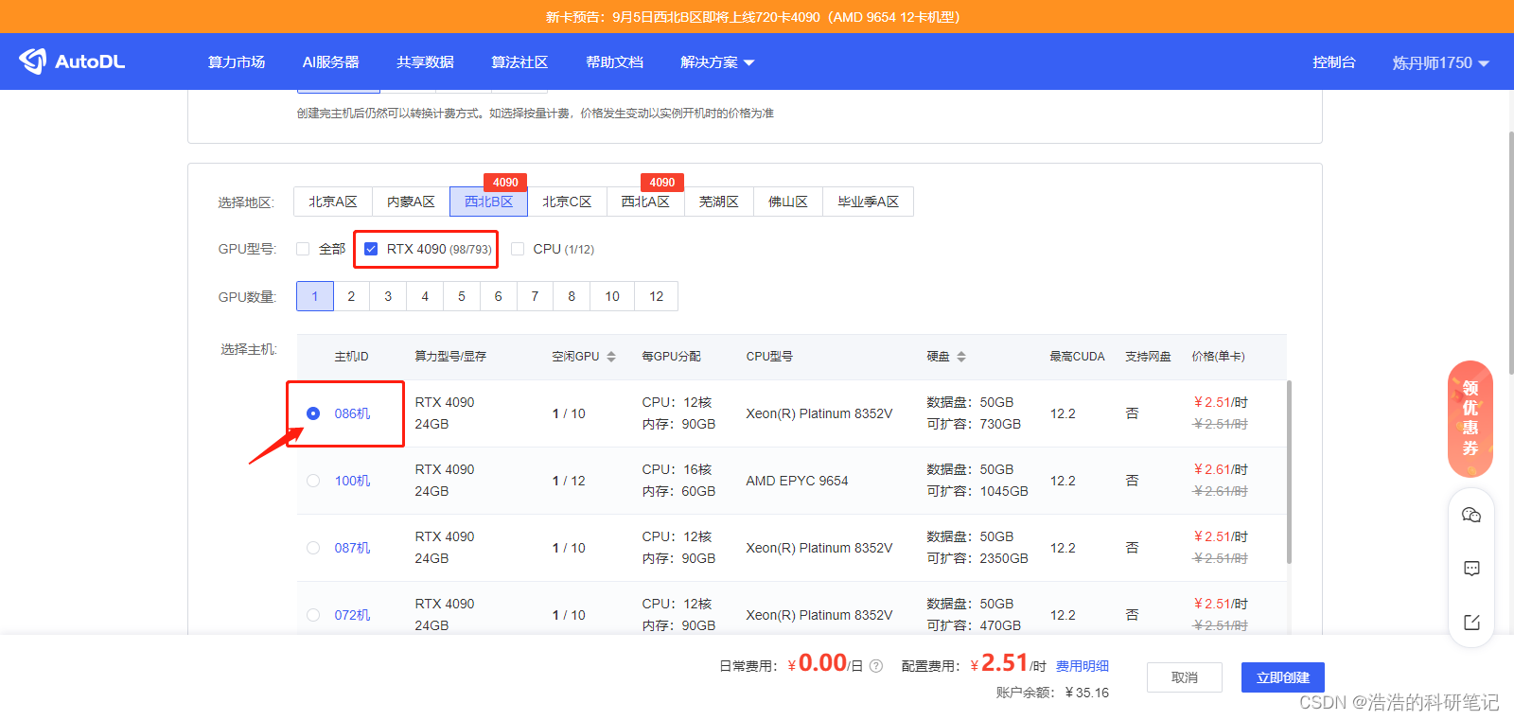Viewport: 1514px width, 720px height.
Task: Set GPU count to 2
Action: click(x=351, y=296)
